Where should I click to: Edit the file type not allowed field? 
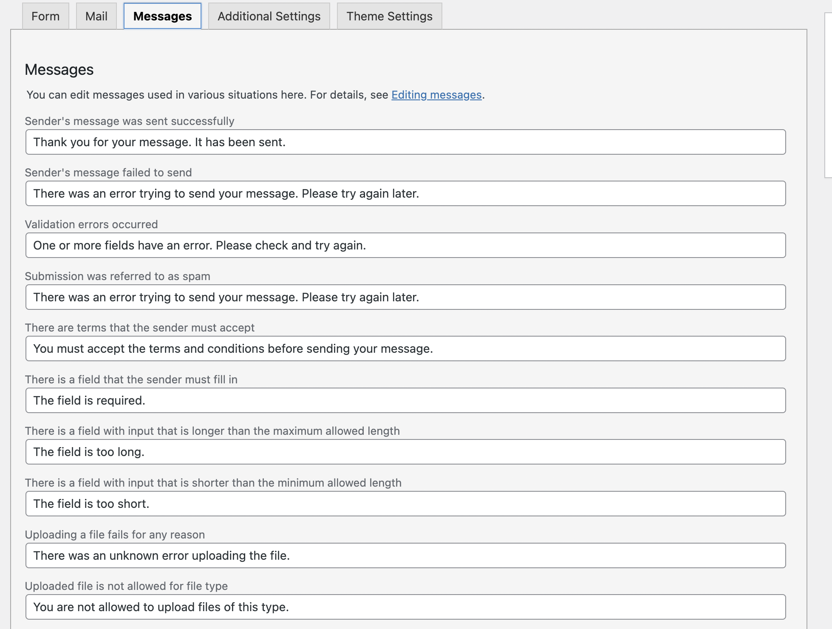[405, 607]
